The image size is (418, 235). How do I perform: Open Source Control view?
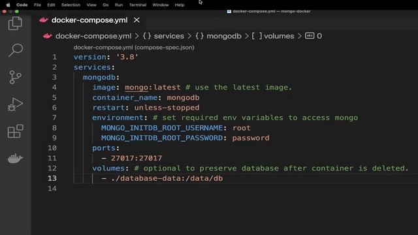pos(15,77)
